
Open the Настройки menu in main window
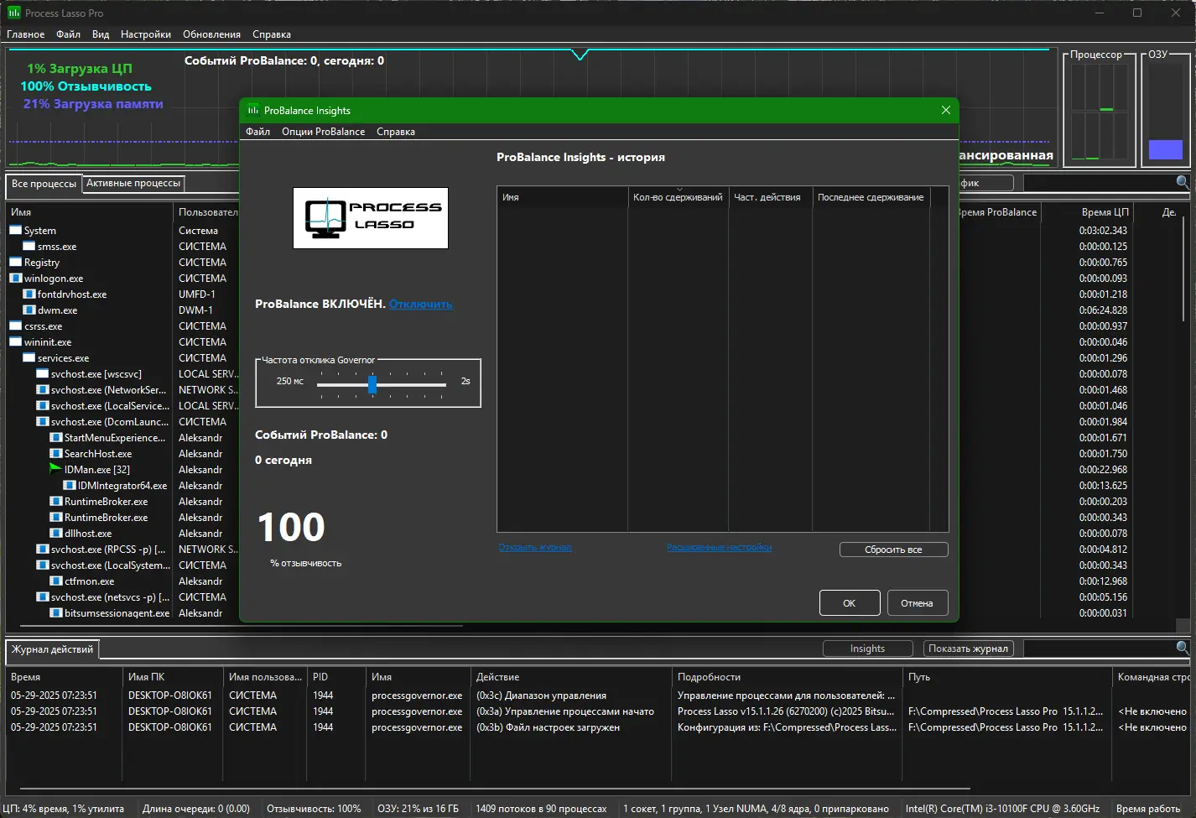[x=145, y=34]
